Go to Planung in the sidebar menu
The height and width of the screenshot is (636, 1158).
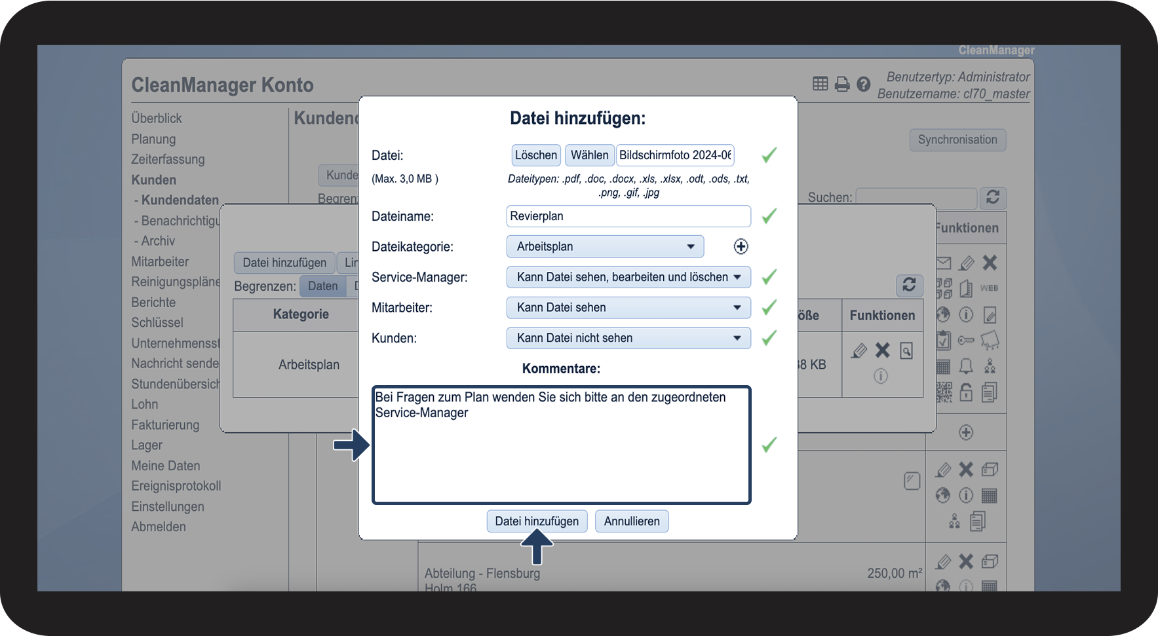[x=153, y=139]
